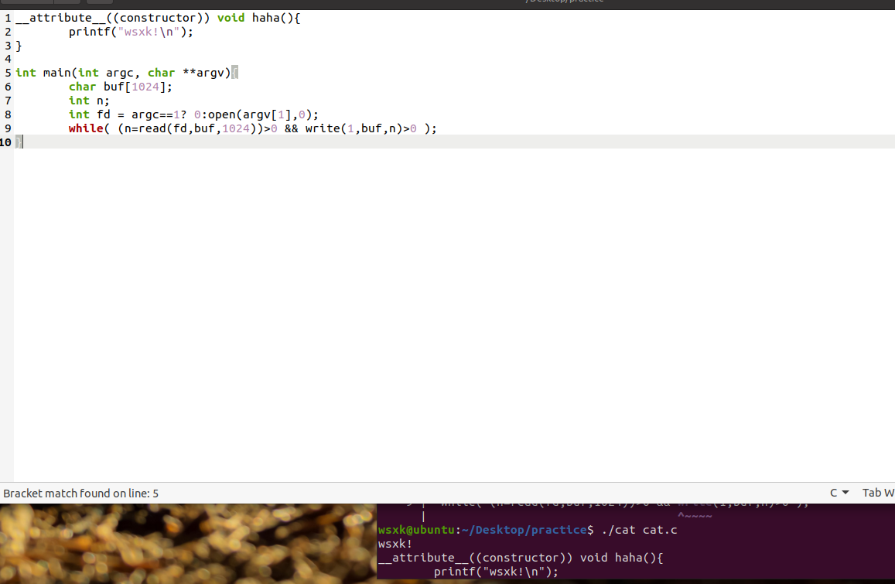Click the '~/Desktop/practice' path in the terminal prompt

click(x=524, y=530)
